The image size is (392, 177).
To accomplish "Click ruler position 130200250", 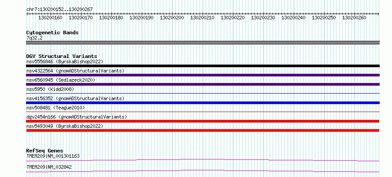I will click(324, 18).
